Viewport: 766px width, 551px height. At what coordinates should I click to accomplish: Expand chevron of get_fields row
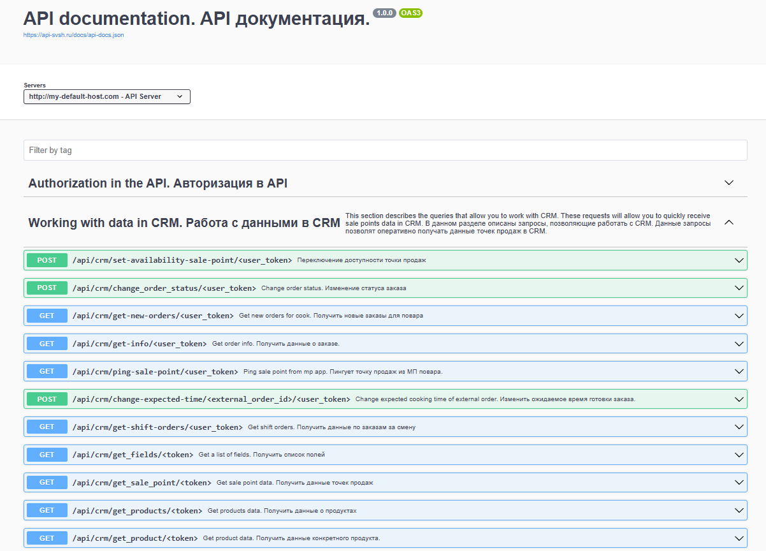point(739,455)
